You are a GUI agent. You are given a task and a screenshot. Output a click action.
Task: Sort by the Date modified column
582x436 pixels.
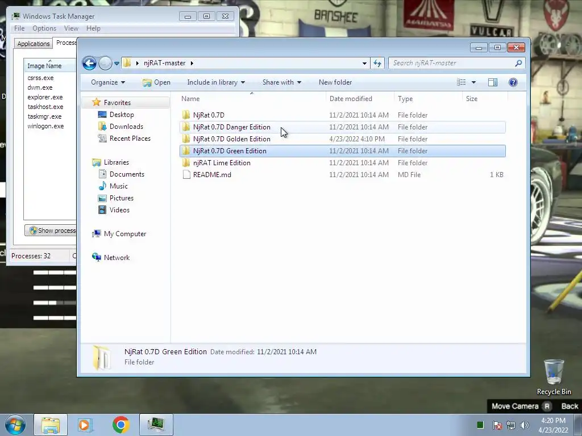click(360, 99)
